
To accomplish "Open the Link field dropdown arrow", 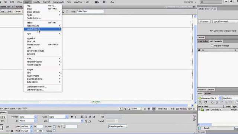I will (x=82, y=121).
